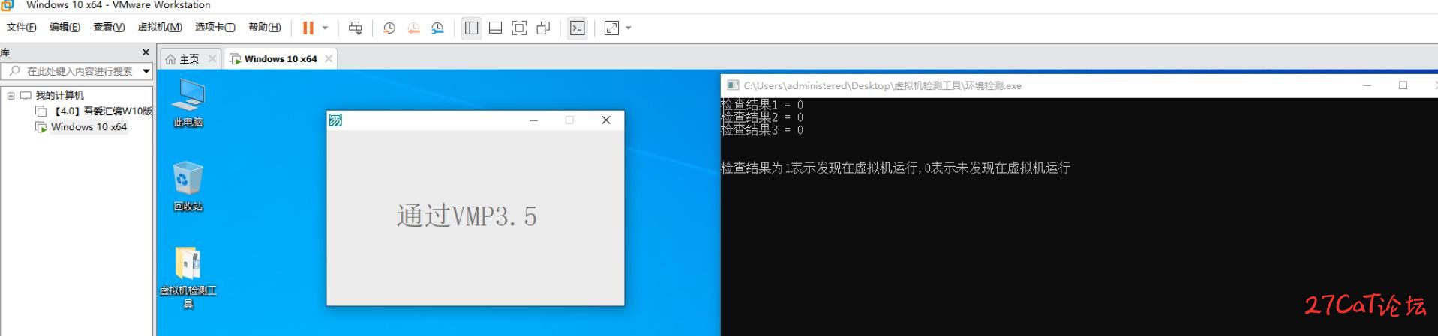Image resolution: width=1438 pixels, height=336 pixels.
Task: Maximize the 环境检测.exe console window
Action: click(1403, 85)
